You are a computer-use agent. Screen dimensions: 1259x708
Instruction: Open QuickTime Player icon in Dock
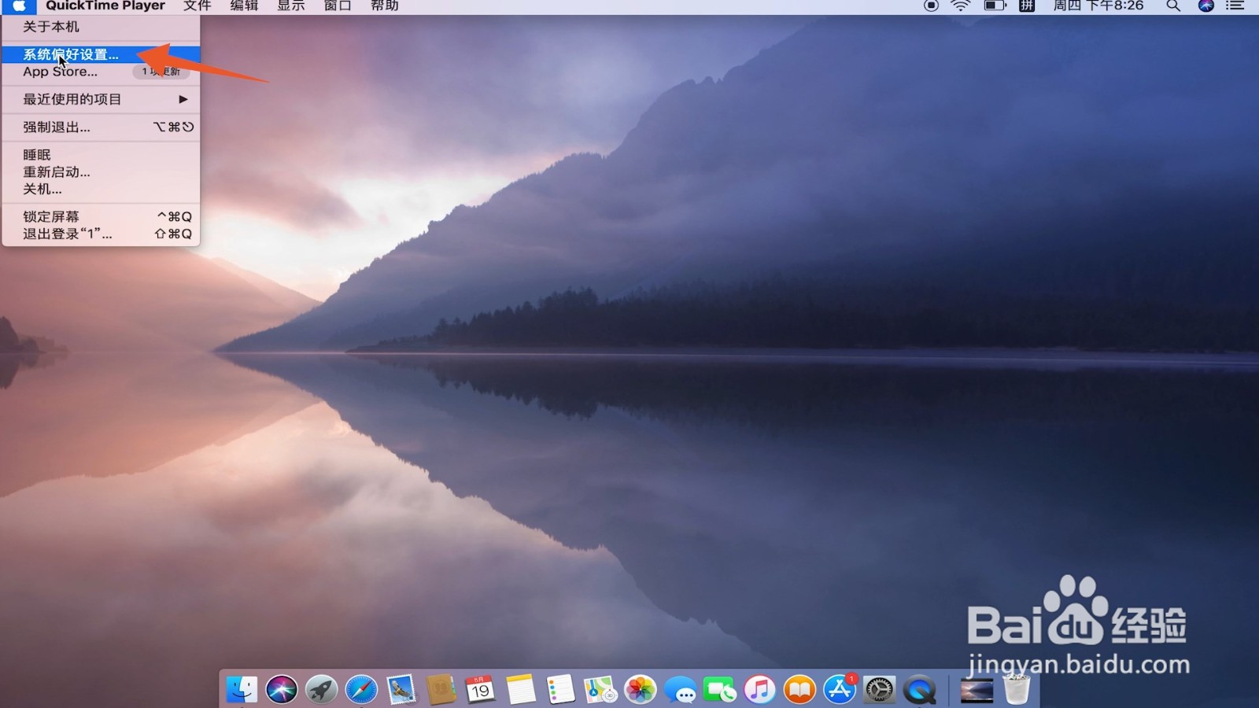920,690
